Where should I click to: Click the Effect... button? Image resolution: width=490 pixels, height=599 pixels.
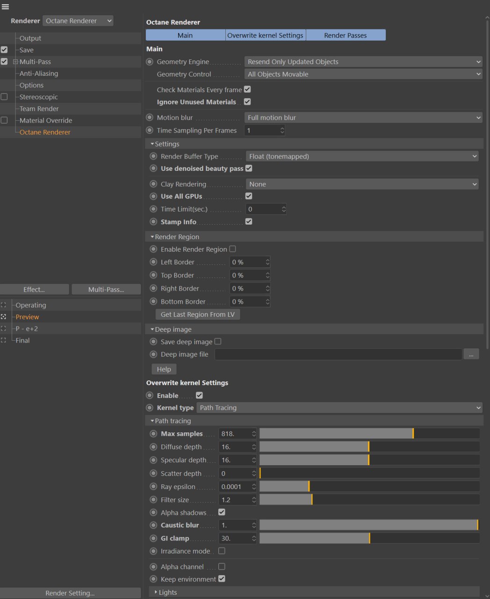[x=34, y=290]
